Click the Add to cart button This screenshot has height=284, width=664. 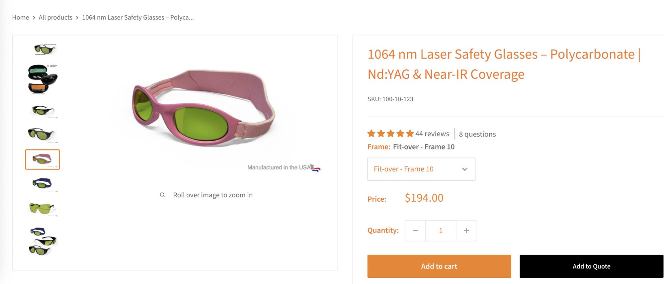point(439,266)
